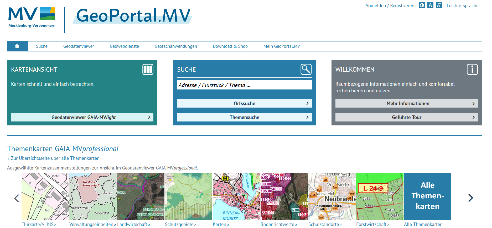The height and width of the screenshot is (228, 492).
Task: Start the Geführte Tour
Action: click(x=406, y=117)
